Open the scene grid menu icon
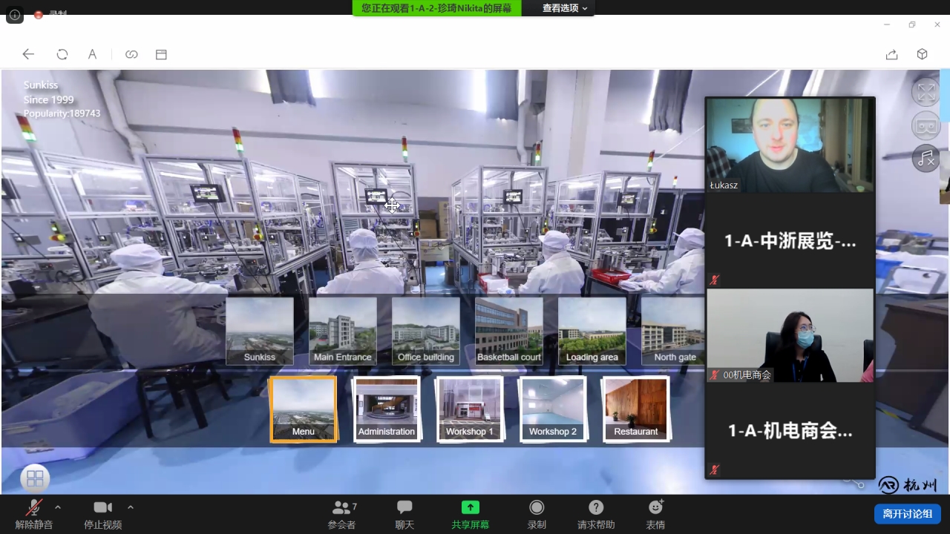This screenshot has width=950, height=534. click(35, 478)
